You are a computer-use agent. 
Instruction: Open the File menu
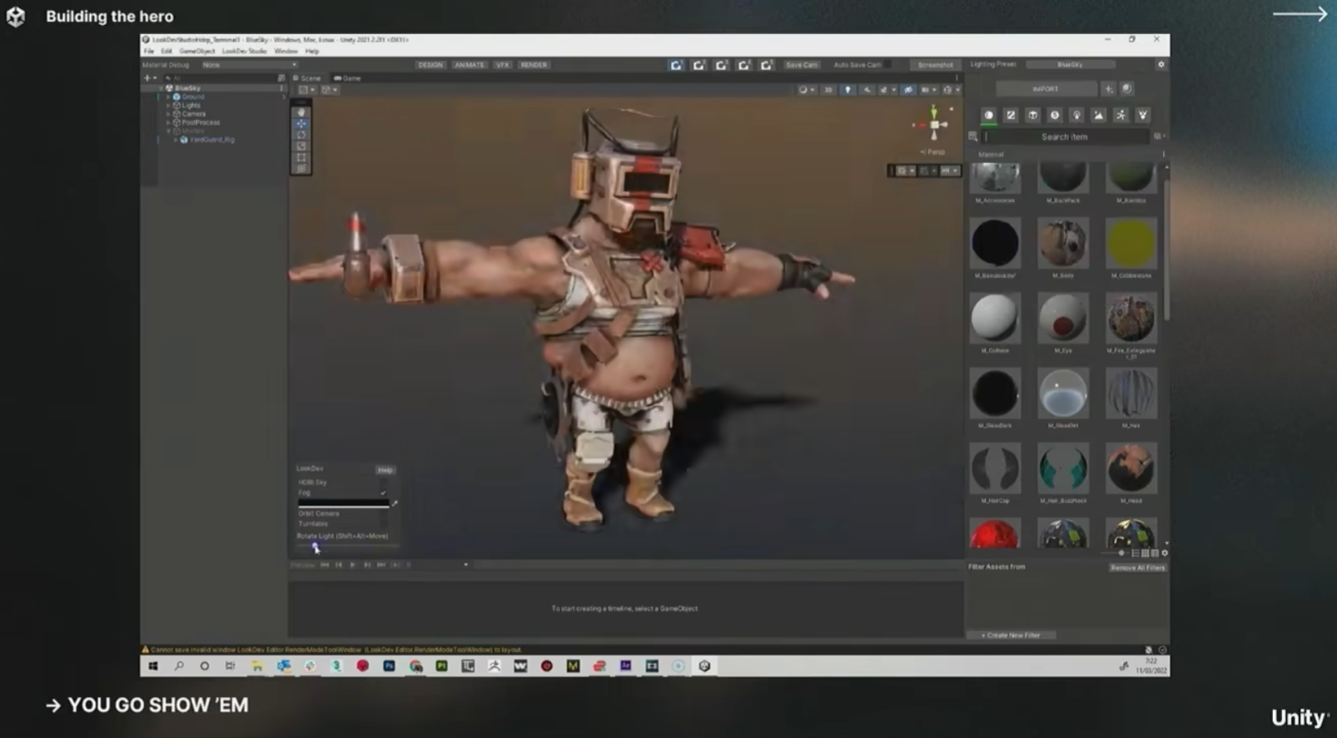point(149,52)
